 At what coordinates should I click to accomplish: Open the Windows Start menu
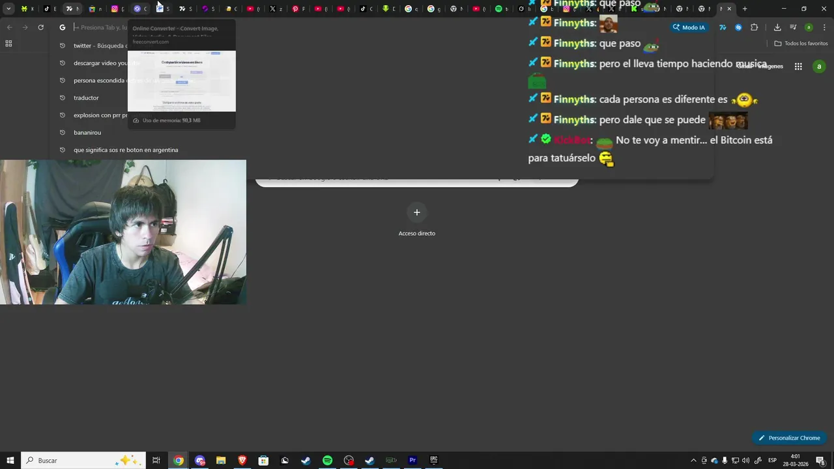coord(10,461)
